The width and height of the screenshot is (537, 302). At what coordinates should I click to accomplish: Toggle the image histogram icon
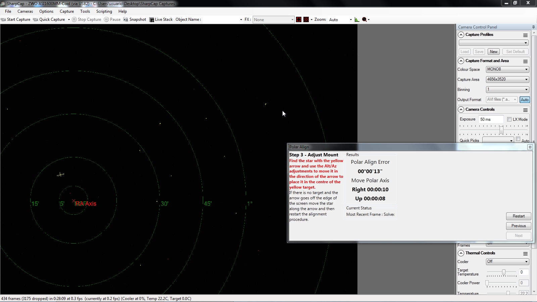(x=357, y=19)
